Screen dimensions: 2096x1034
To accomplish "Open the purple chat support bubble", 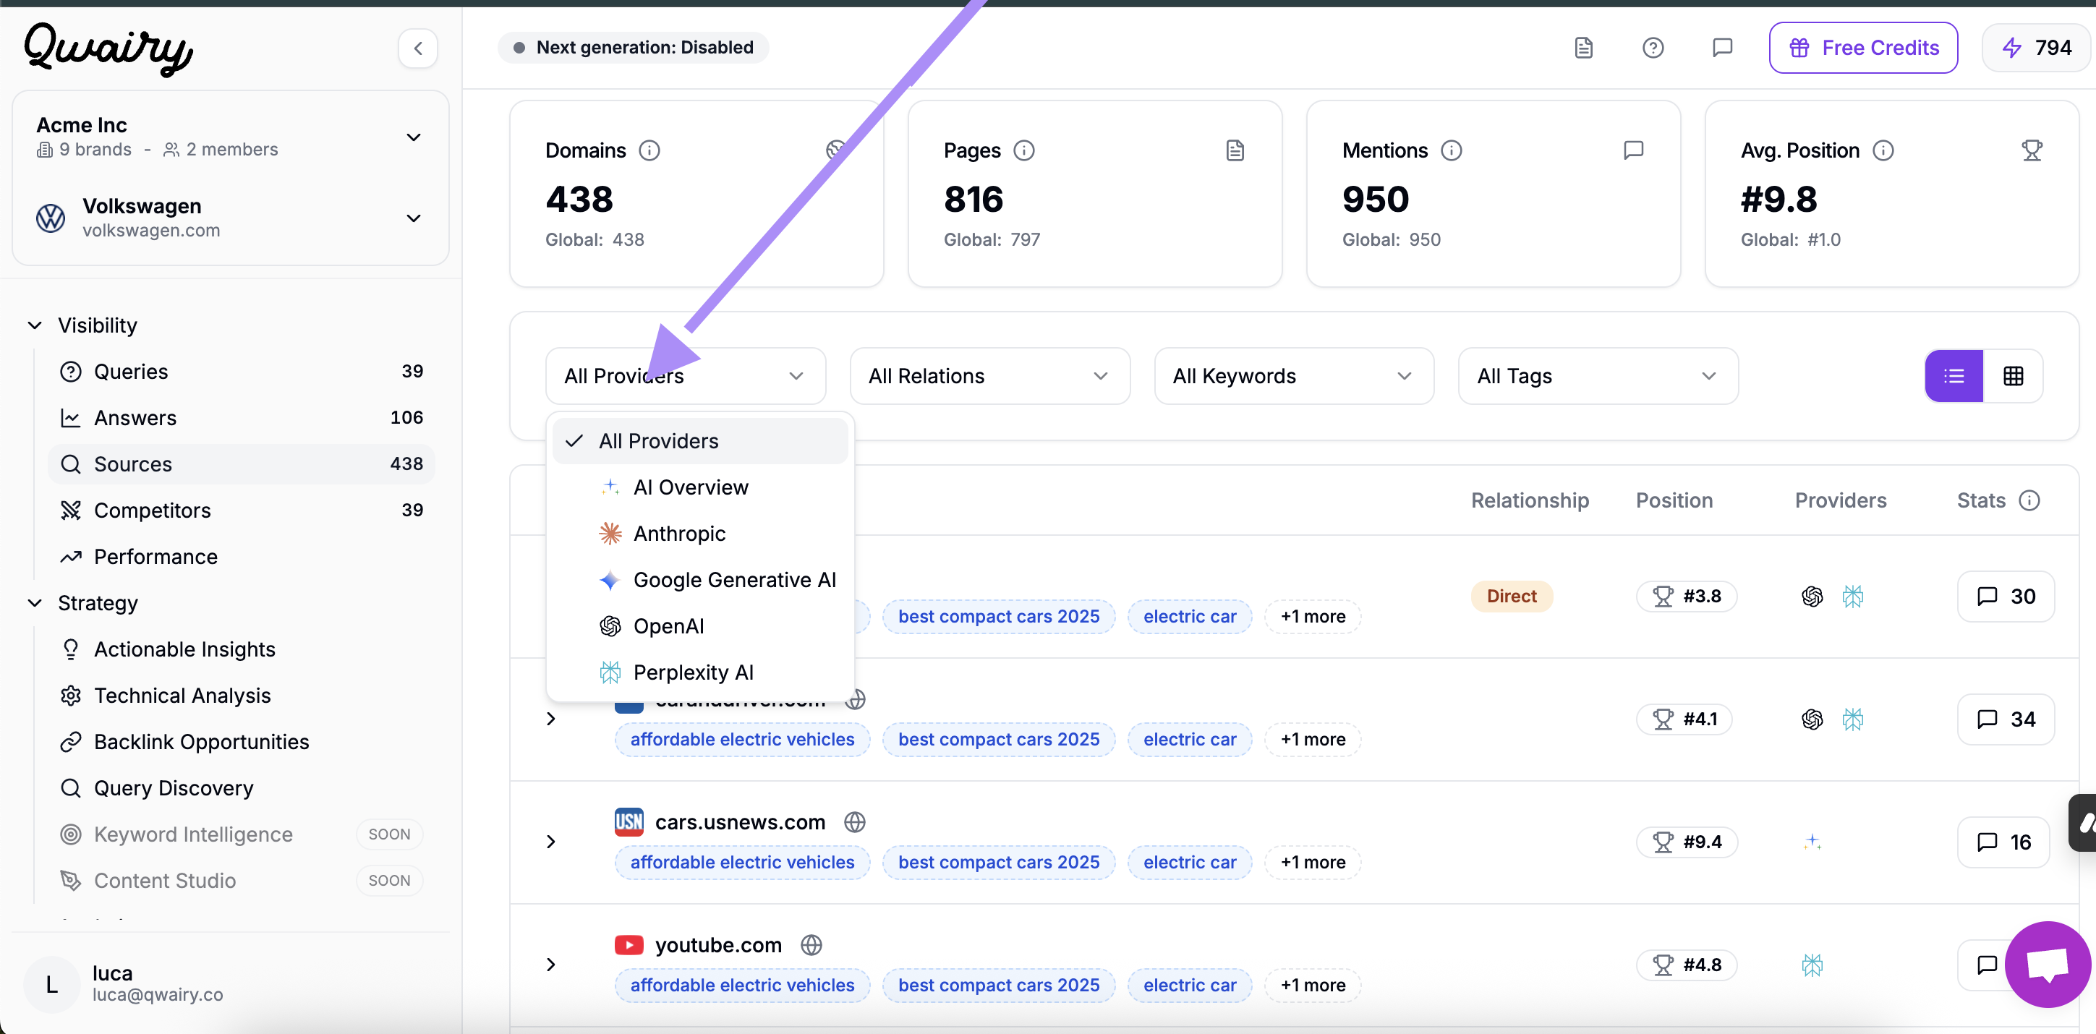I will (x=2047, y=965).
